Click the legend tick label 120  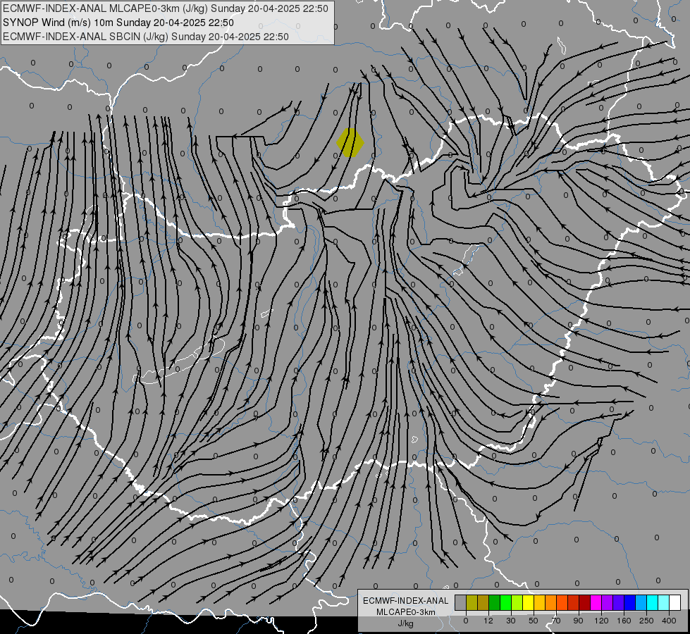click(x=602, y=621)
